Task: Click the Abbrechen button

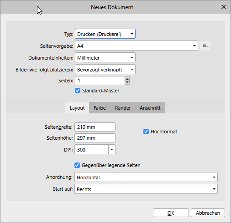Action: 208,213
